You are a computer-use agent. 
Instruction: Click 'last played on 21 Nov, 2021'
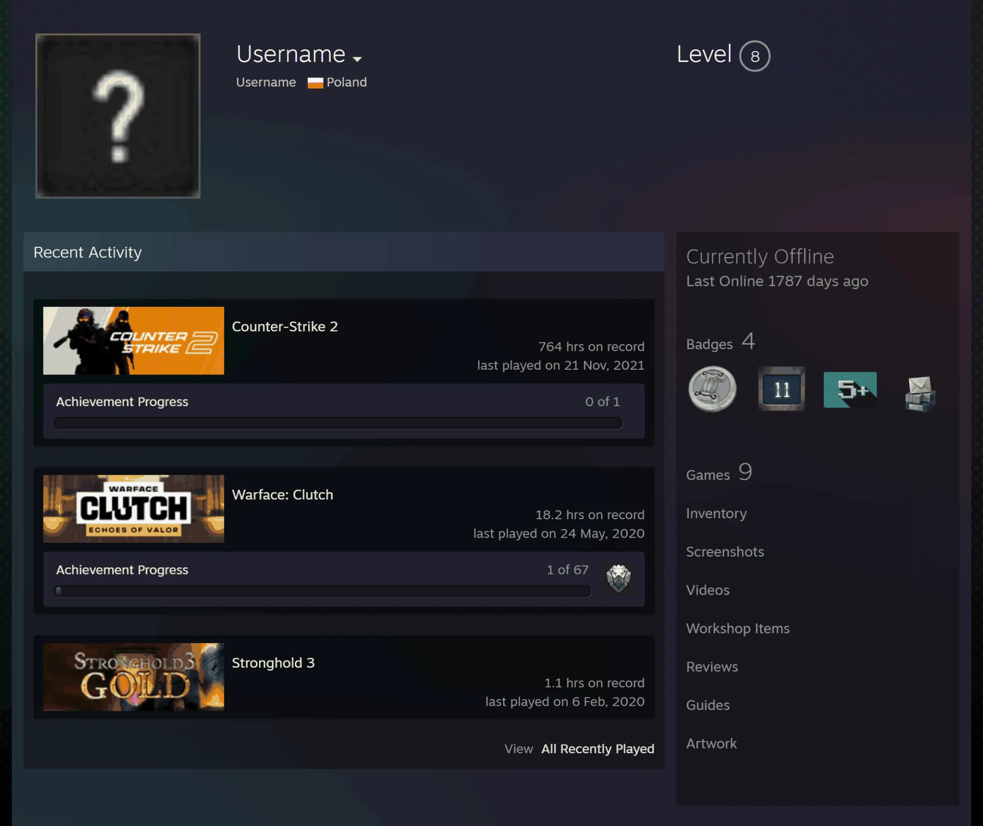561,365
